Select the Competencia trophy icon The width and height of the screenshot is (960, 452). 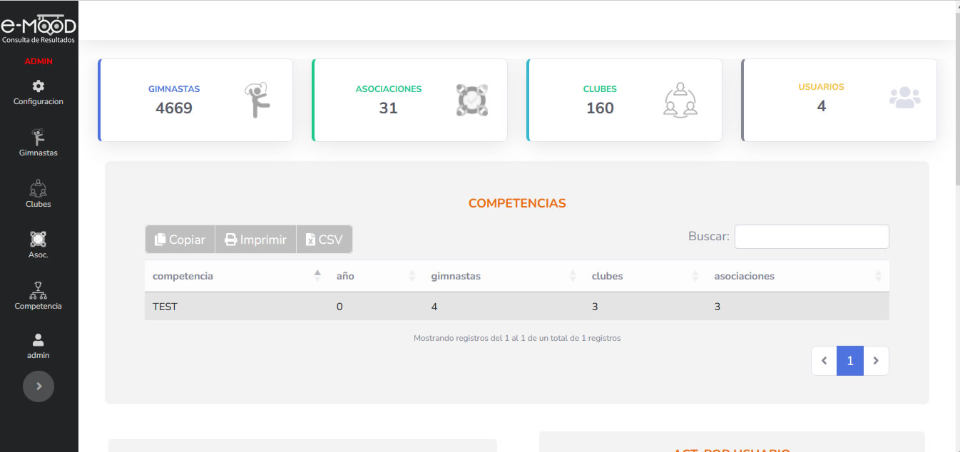pos(39,290)
